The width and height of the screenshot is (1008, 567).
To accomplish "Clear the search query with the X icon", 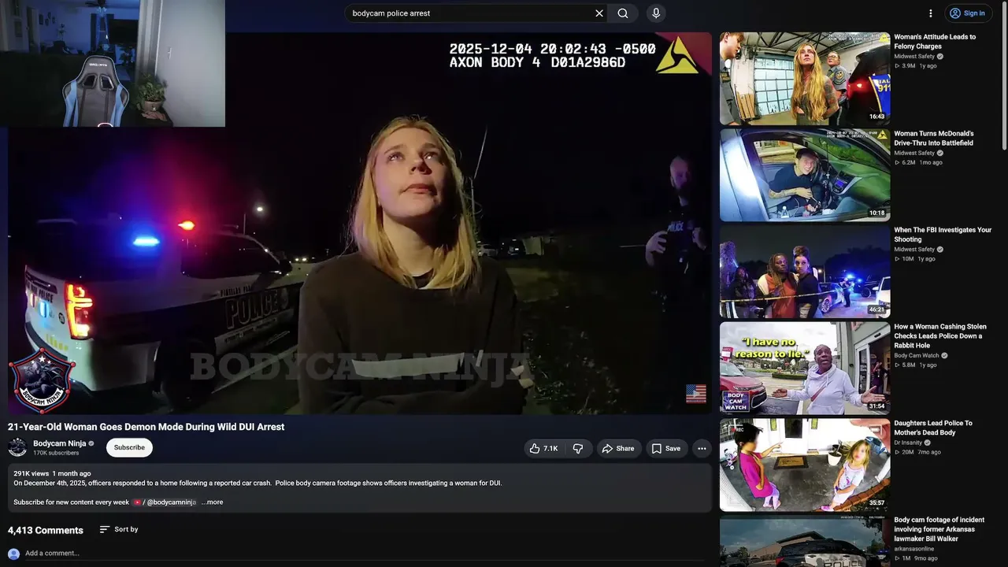I will [598, 13].
